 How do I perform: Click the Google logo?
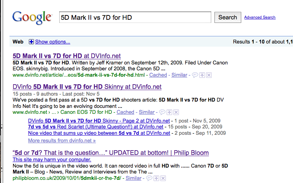click(32, 17)
